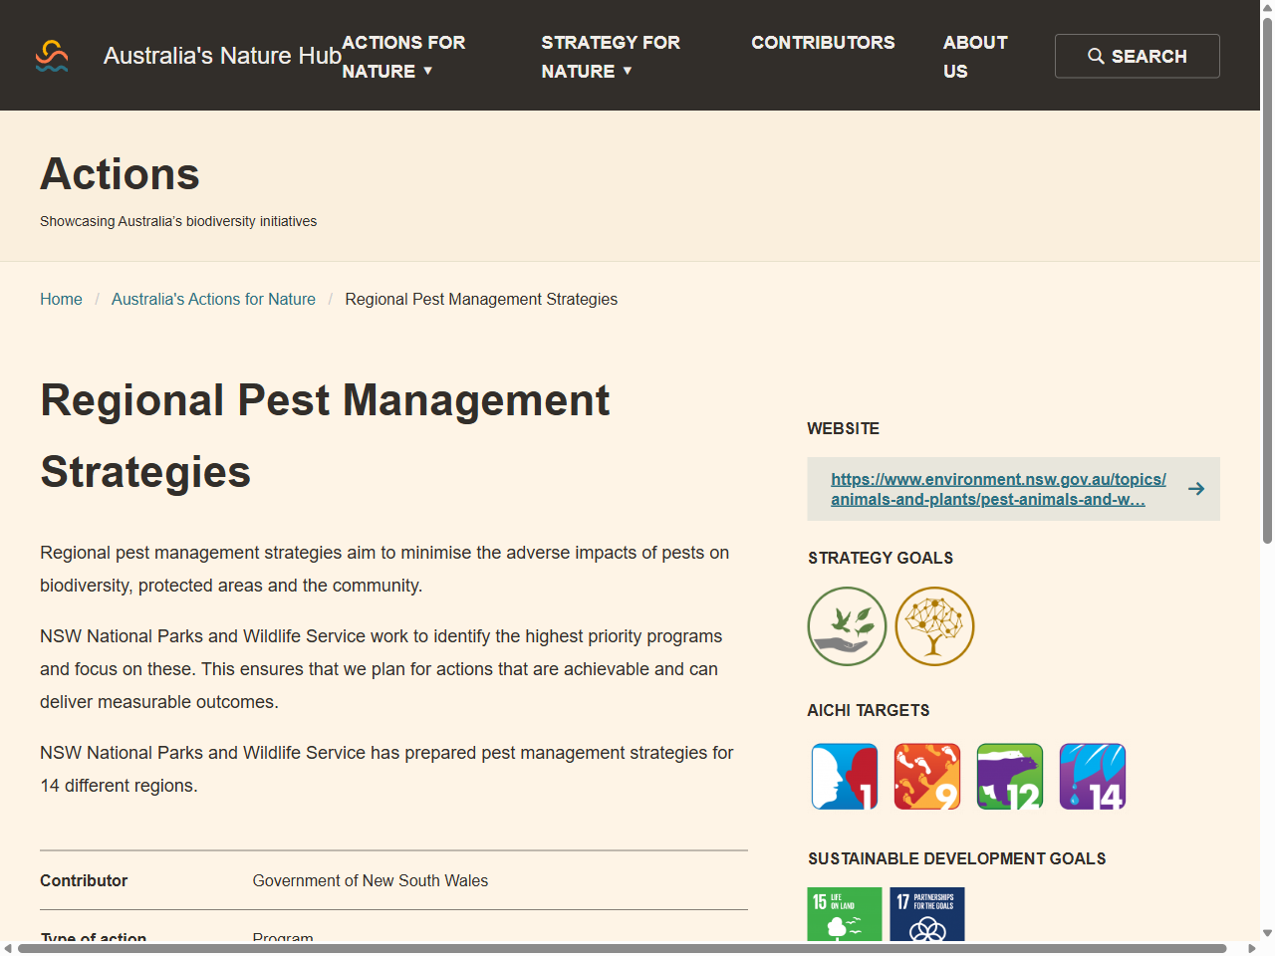This screenshot has height=956, width=1275.
Task: Expand the Actions for Nature dropdown menu
Action: point(403,57)
